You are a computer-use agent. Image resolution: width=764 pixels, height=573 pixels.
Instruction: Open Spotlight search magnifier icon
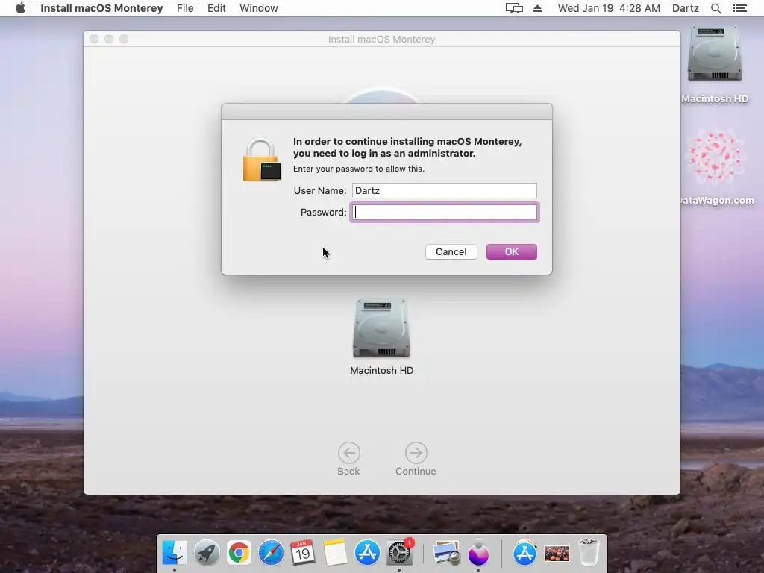716,8
